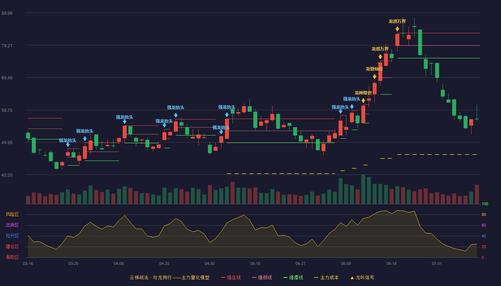Click the tallest volume bar in the volume panel
Image resolution: width=501 pixels, height=286 pixels.
click(x=363, y=189)
